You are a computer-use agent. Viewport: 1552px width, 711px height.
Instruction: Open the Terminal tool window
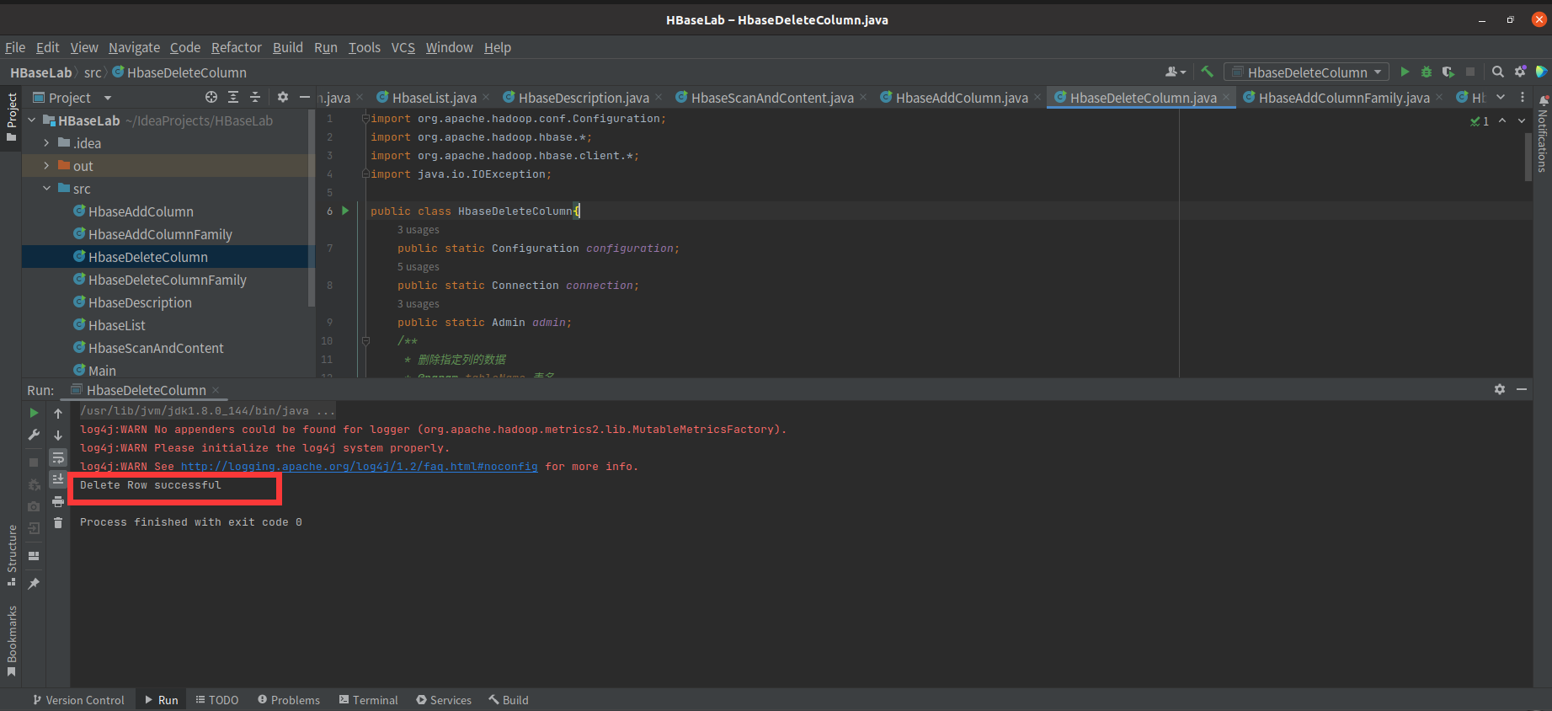click(368, 700)
